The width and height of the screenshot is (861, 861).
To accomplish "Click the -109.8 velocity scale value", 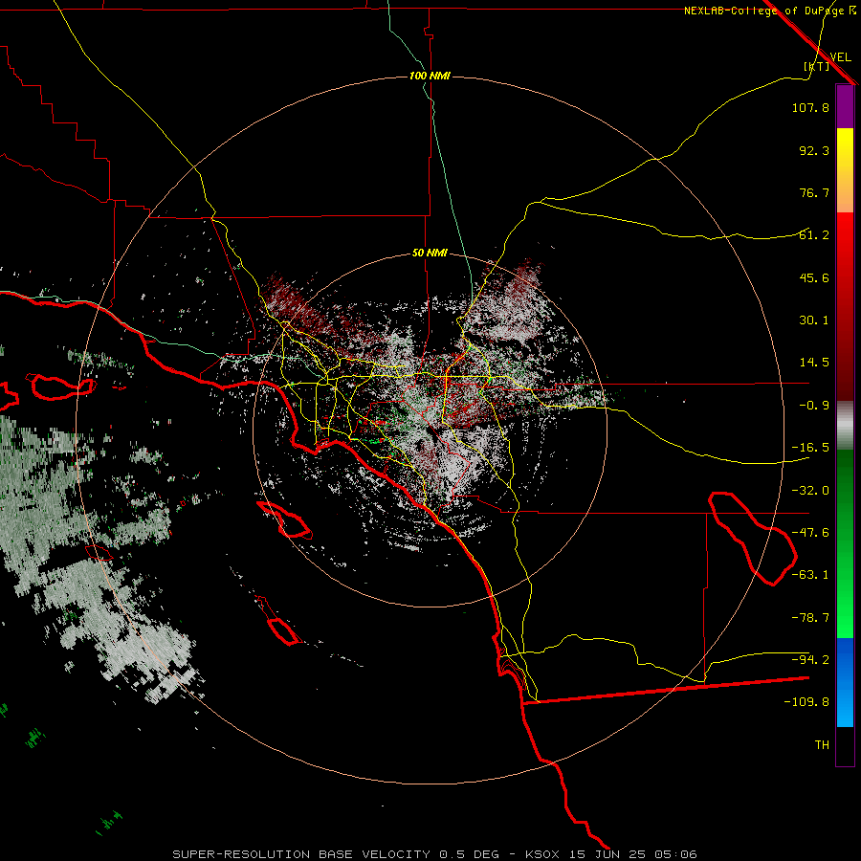I will (x=806, y=702).
